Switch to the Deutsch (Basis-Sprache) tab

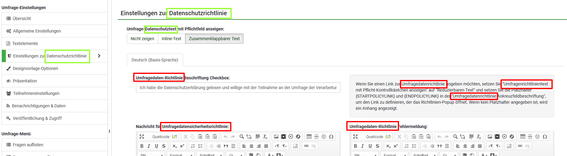(x=155, y=60)
